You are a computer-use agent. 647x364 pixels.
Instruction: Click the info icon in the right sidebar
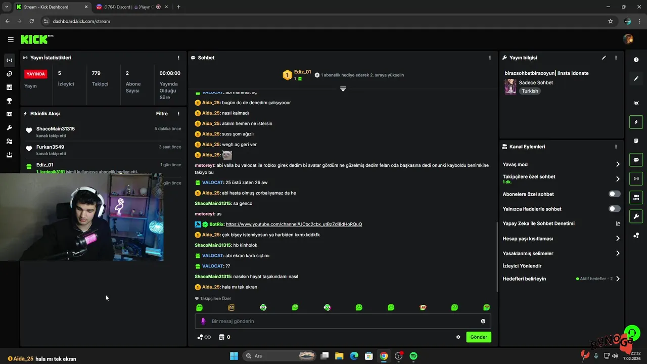pos(636,60)
